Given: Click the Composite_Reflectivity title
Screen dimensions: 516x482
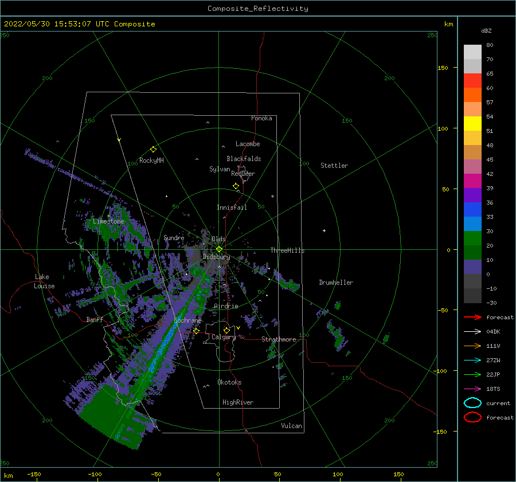Looking at the screenshot, I should coord(257,9).
